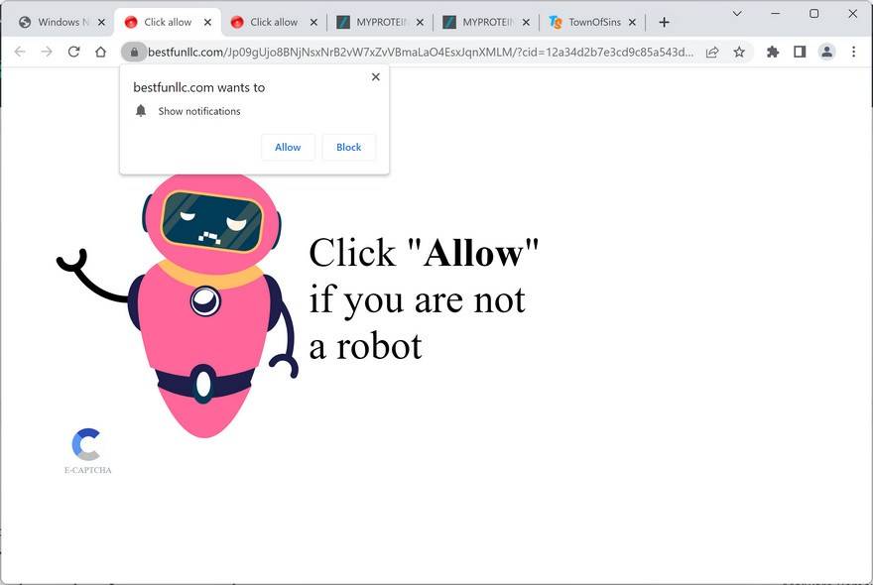Reload the current page
Screen dimensions: 873x585
tap(73, 52)
